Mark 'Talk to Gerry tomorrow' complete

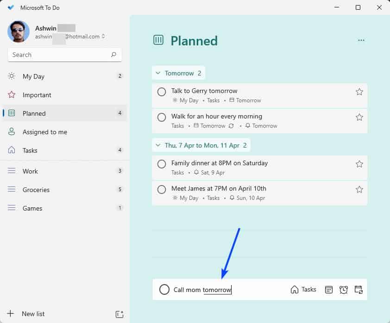coord(162,92)
